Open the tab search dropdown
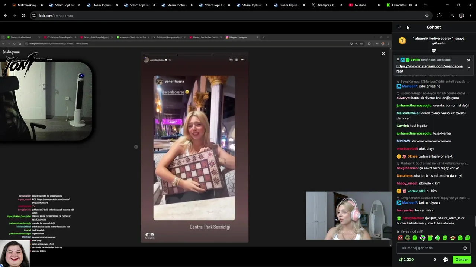476x267 pixels. 5,5
